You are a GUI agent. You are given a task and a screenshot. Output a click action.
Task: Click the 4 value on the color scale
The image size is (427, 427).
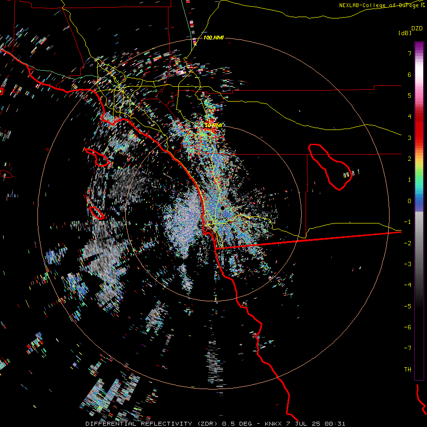coord(409,117)
